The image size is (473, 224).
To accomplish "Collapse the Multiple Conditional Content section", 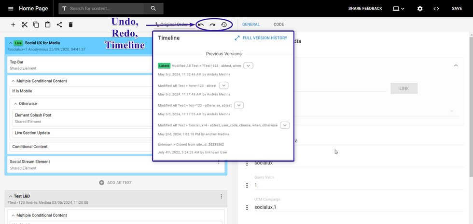I will pos(13,81).
